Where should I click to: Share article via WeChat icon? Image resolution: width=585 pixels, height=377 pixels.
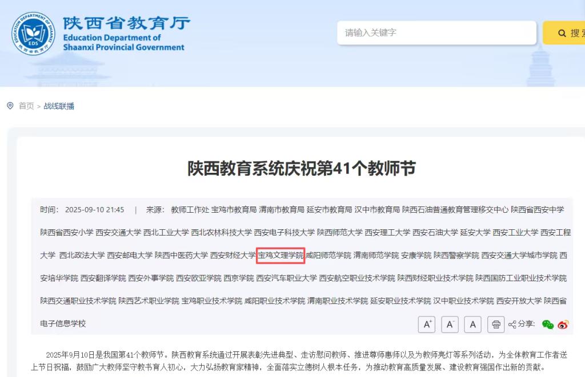[x=547, y=325]
